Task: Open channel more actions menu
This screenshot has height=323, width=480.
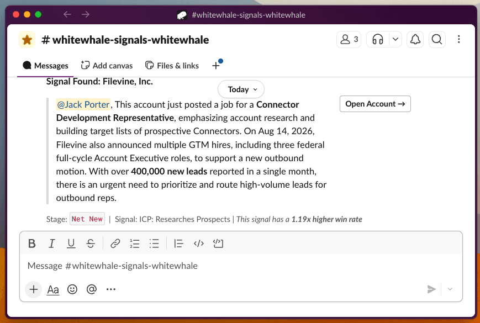Action: (458, 39)
